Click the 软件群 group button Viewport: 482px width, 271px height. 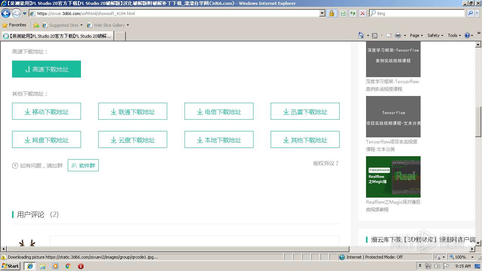83,165
